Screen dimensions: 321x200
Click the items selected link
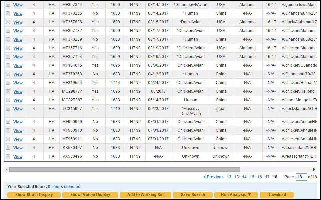point(64,186)
